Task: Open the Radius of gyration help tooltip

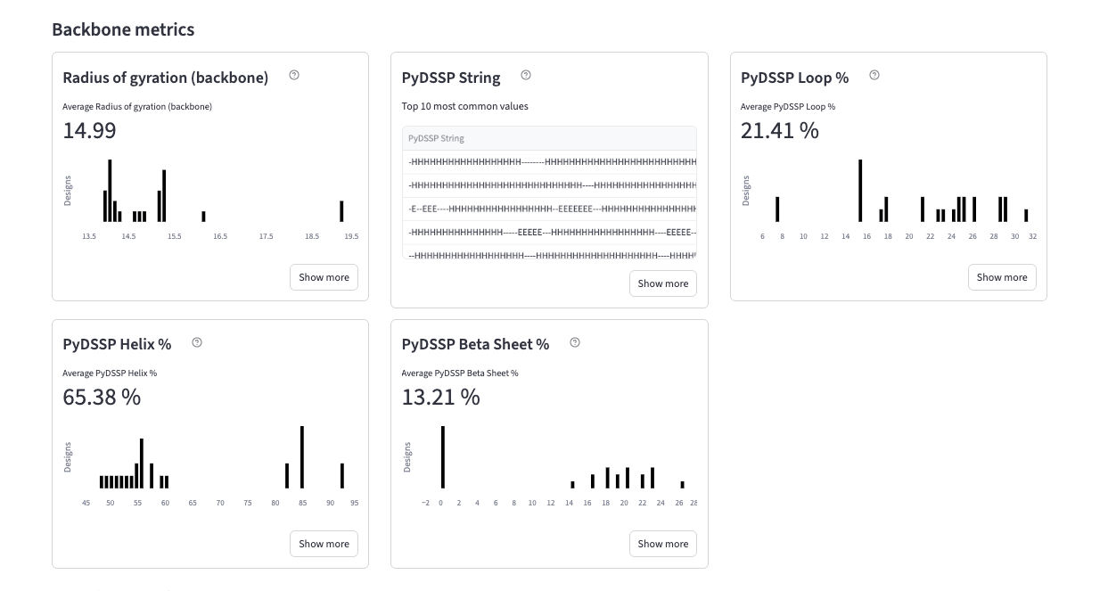Action: [x=294, y=76]
